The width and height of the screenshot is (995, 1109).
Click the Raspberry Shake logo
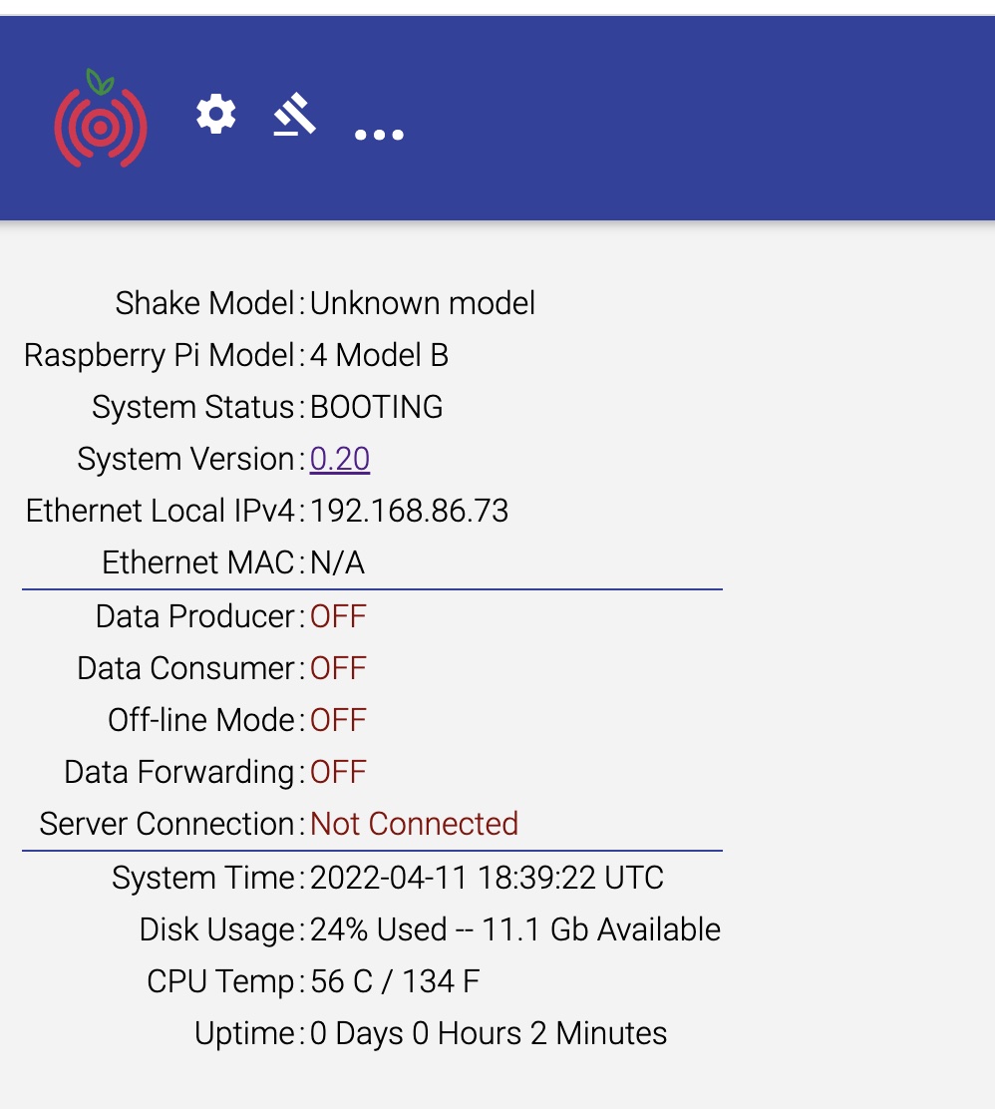pos(101,118)
